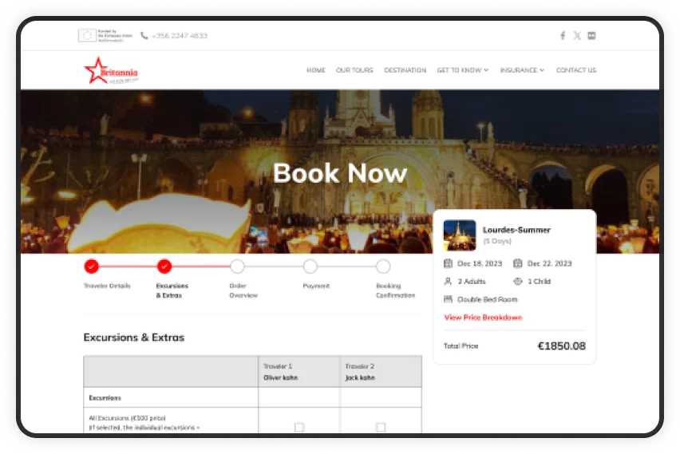Click calendar icon next to Dec 18, 2023
Screen dimensions: 680x454
click(448, 263)
